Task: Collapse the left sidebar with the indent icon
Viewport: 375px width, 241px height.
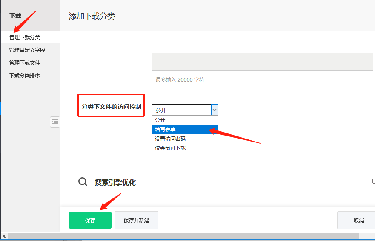Action: tap(55, 122)
